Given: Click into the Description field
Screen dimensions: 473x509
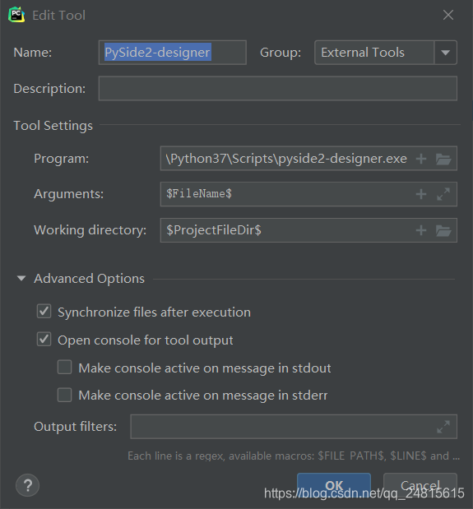Looking at the screenshot, I should click(x=278, y=88).
